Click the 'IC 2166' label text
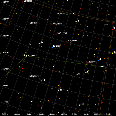Screen dimensions: 116x116 click(92, 62)
